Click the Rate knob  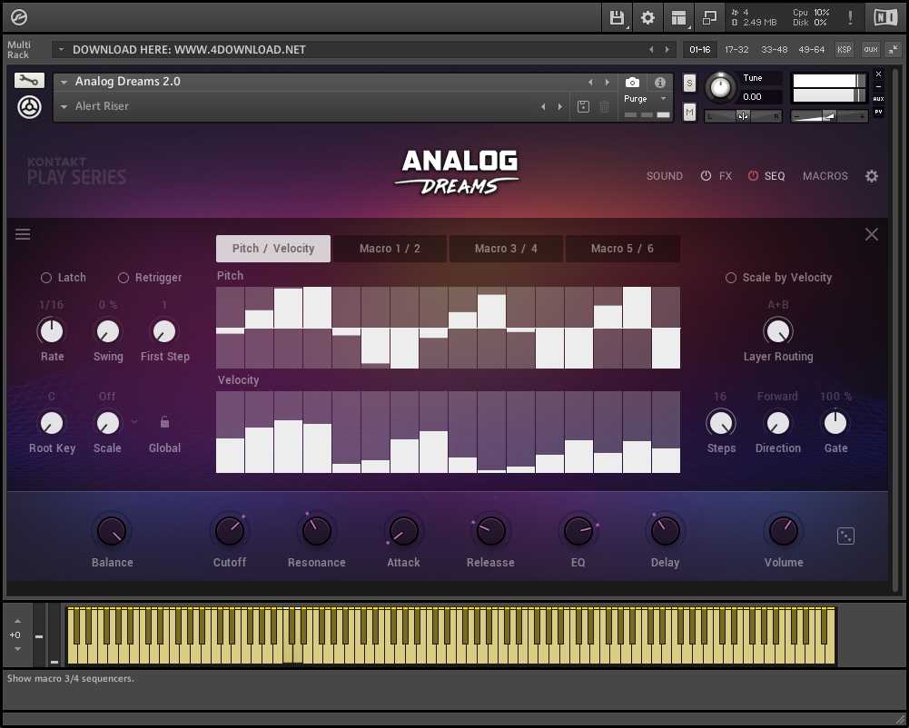point(52,331)
